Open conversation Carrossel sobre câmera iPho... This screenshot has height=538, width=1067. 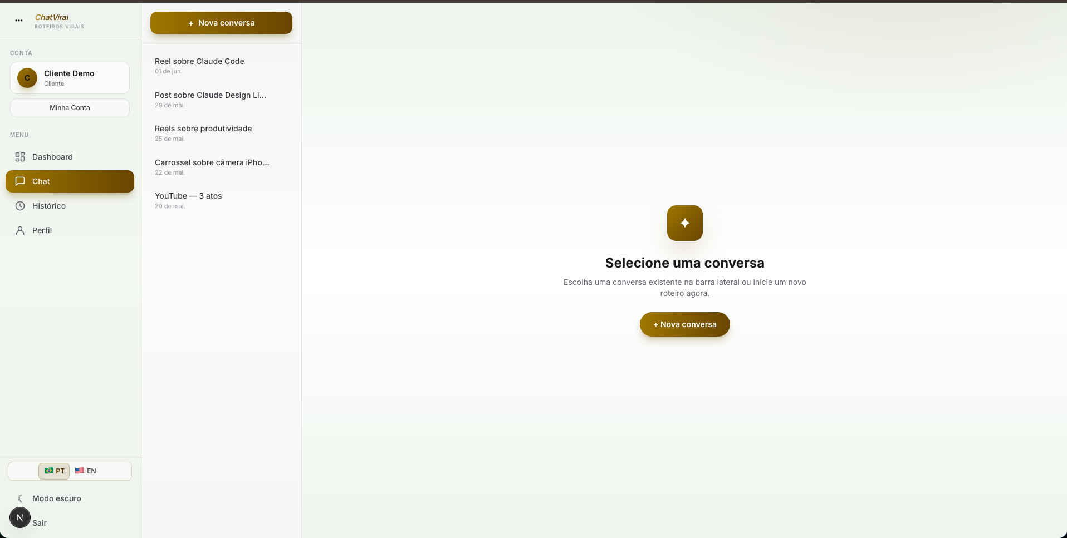[x=221, y=167]
